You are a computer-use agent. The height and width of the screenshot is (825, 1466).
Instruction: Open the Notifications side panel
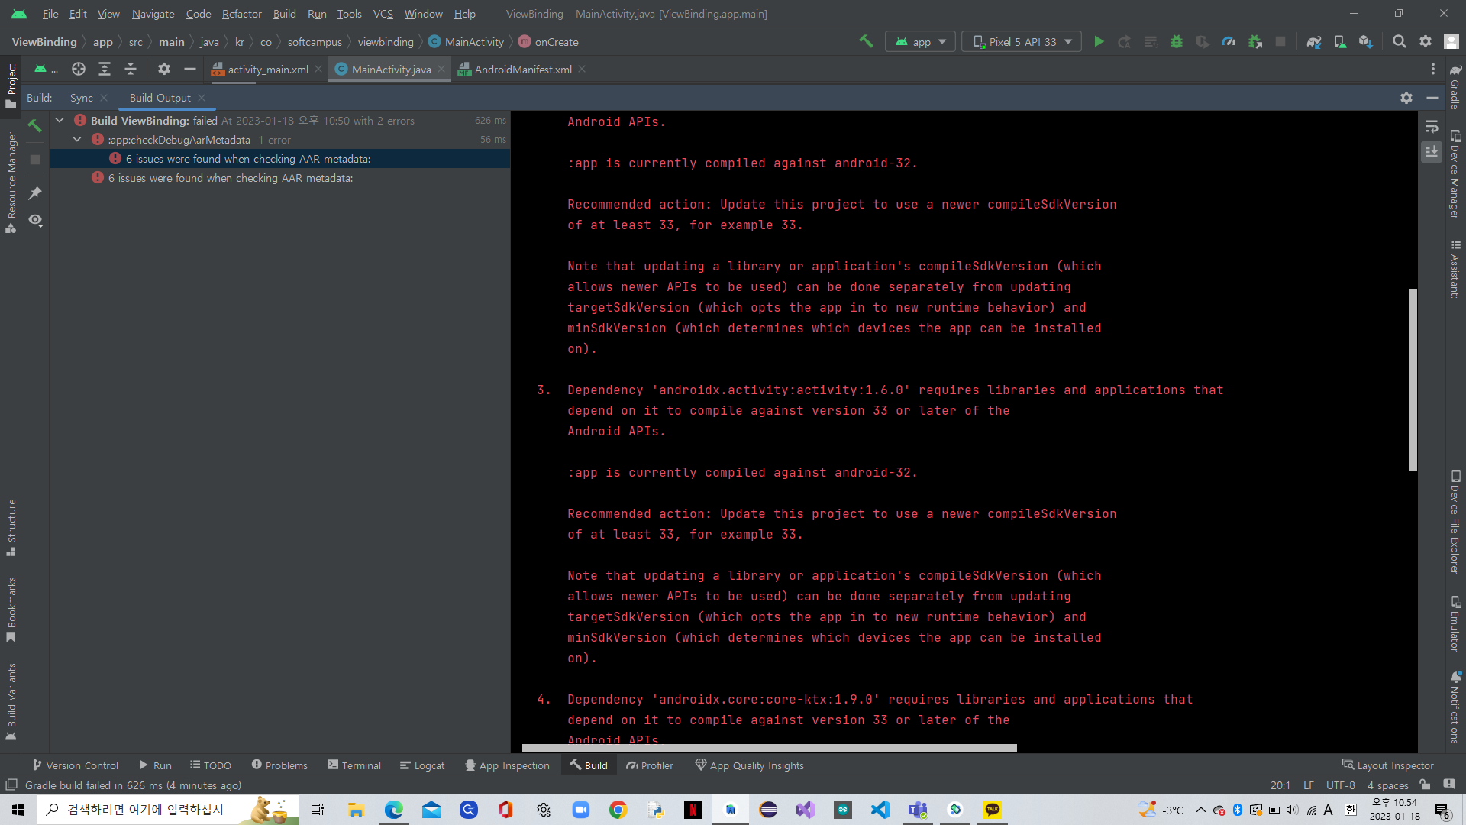[1455, 707]
